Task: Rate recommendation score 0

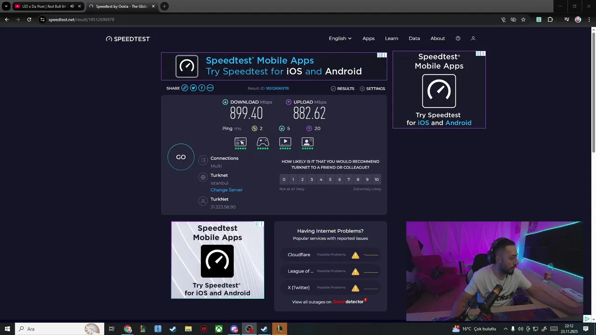Action: (x=284, y=180)
